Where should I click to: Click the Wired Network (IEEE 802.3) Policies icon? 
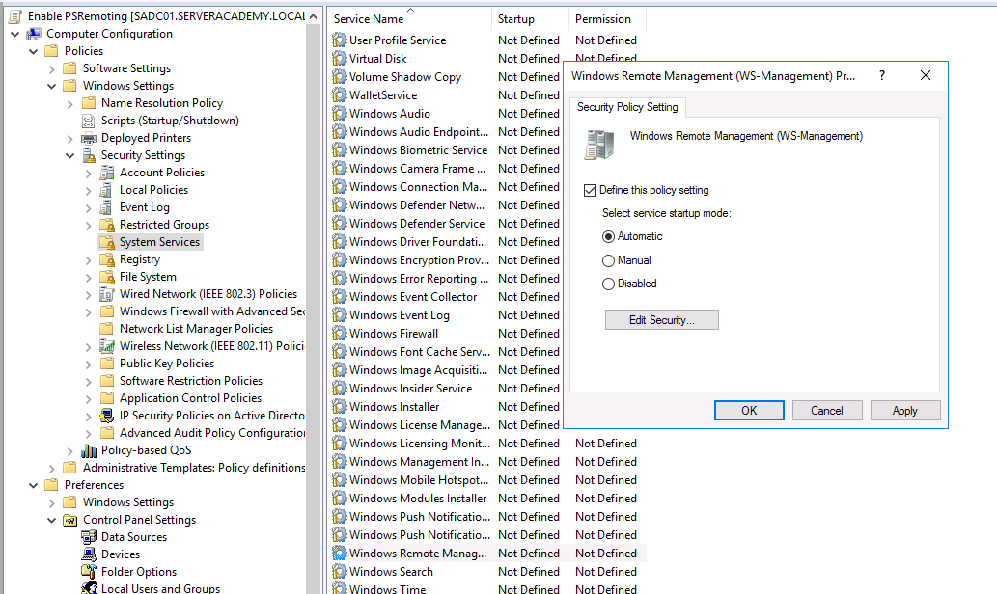coord(107,294)
